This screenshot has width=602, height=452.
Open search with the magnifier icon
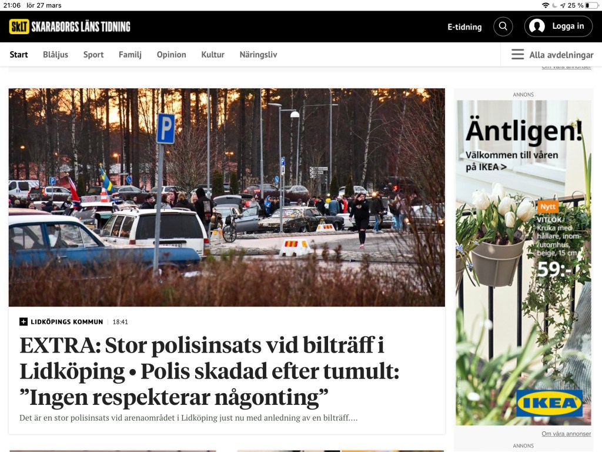pos(503,26)
